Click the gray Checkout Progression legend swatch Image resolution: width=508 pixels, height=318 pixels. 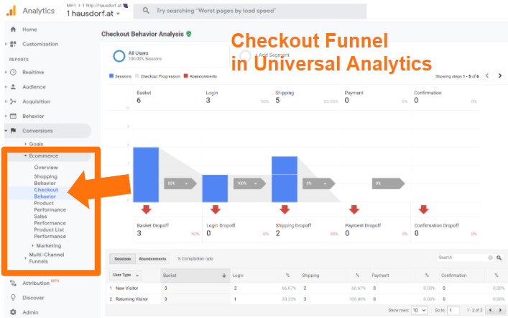click(137, 76)
